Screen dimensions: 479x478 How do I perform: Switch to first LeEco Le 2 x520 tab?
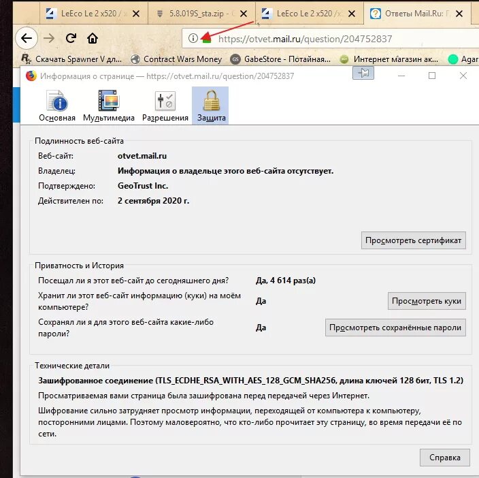tap(93, 14)
